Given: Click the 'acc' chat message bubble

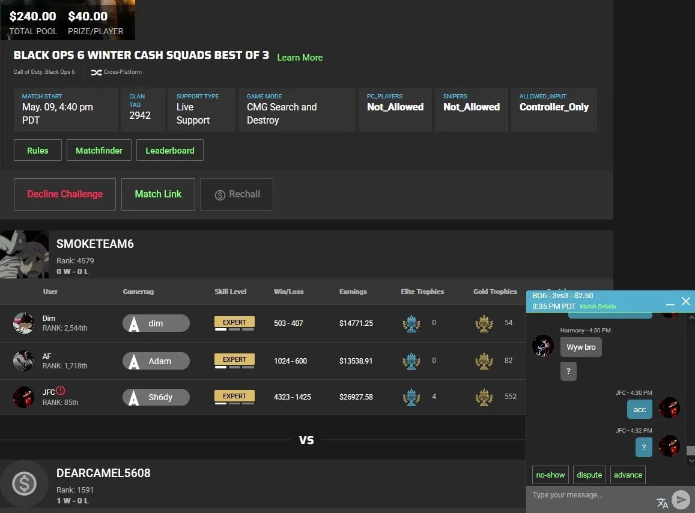Looking at the screenshot, I should pos(640,410).
